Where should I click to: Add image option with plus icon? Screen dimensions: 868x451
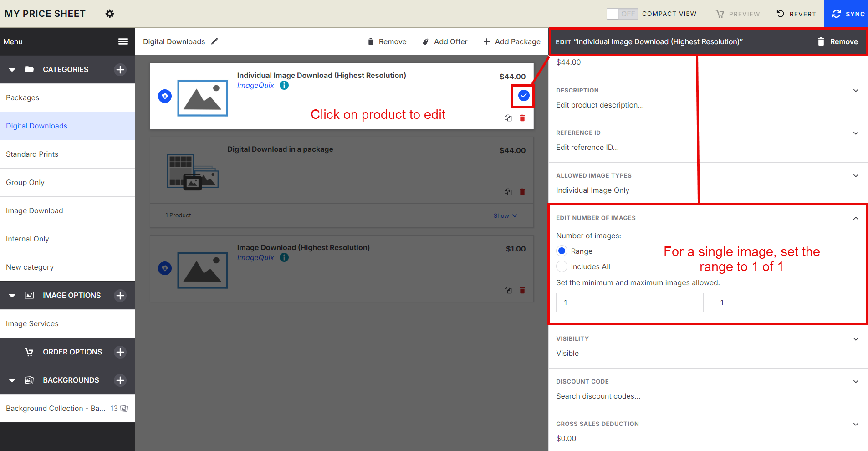pyautogui.click(x=120, y=296)
